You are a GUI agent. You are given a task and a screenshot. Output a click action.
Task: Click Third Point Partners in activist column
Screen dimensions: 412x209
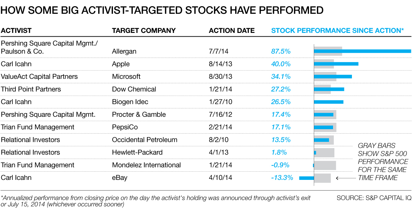pos(31,89)
